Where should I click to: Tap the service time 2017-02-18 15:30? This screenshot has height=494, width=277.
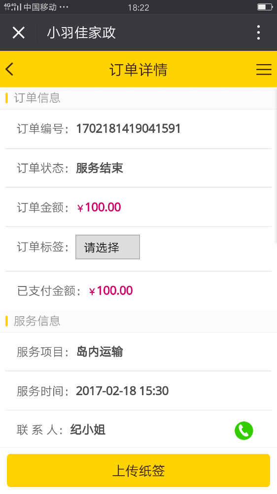[122, 391]
